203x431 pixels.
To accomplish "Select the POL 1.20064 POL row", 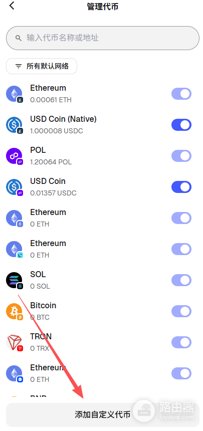I will [101, 156].
